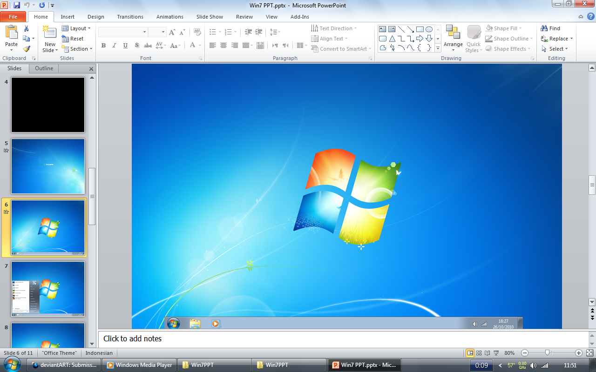Click the zoom slider handle
Screen dimensions: 596x372
pyautogui.click(x=548, y=353)
